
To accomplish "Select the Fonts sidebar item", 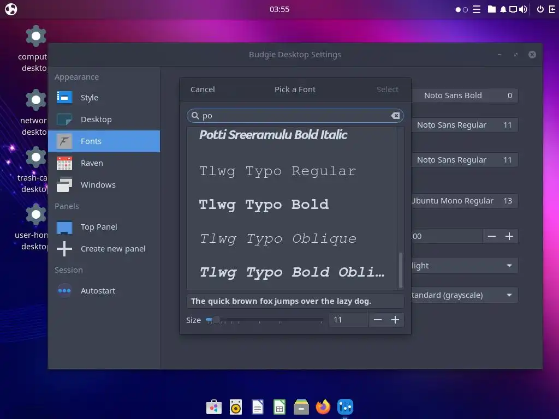I will tap(104, 141).
